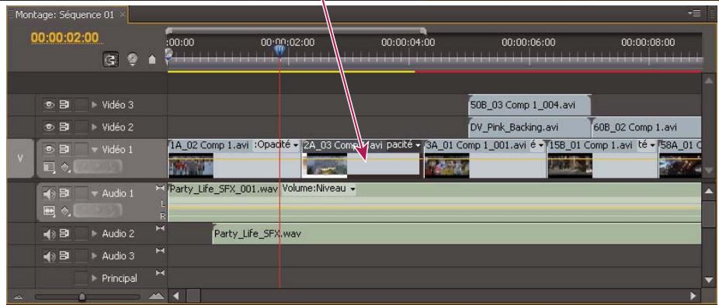Viewport: 719px width, 305px height.
Task: Select the 50B_03 Comp 1_004.avi clip
Action: (x=530, y=105)
